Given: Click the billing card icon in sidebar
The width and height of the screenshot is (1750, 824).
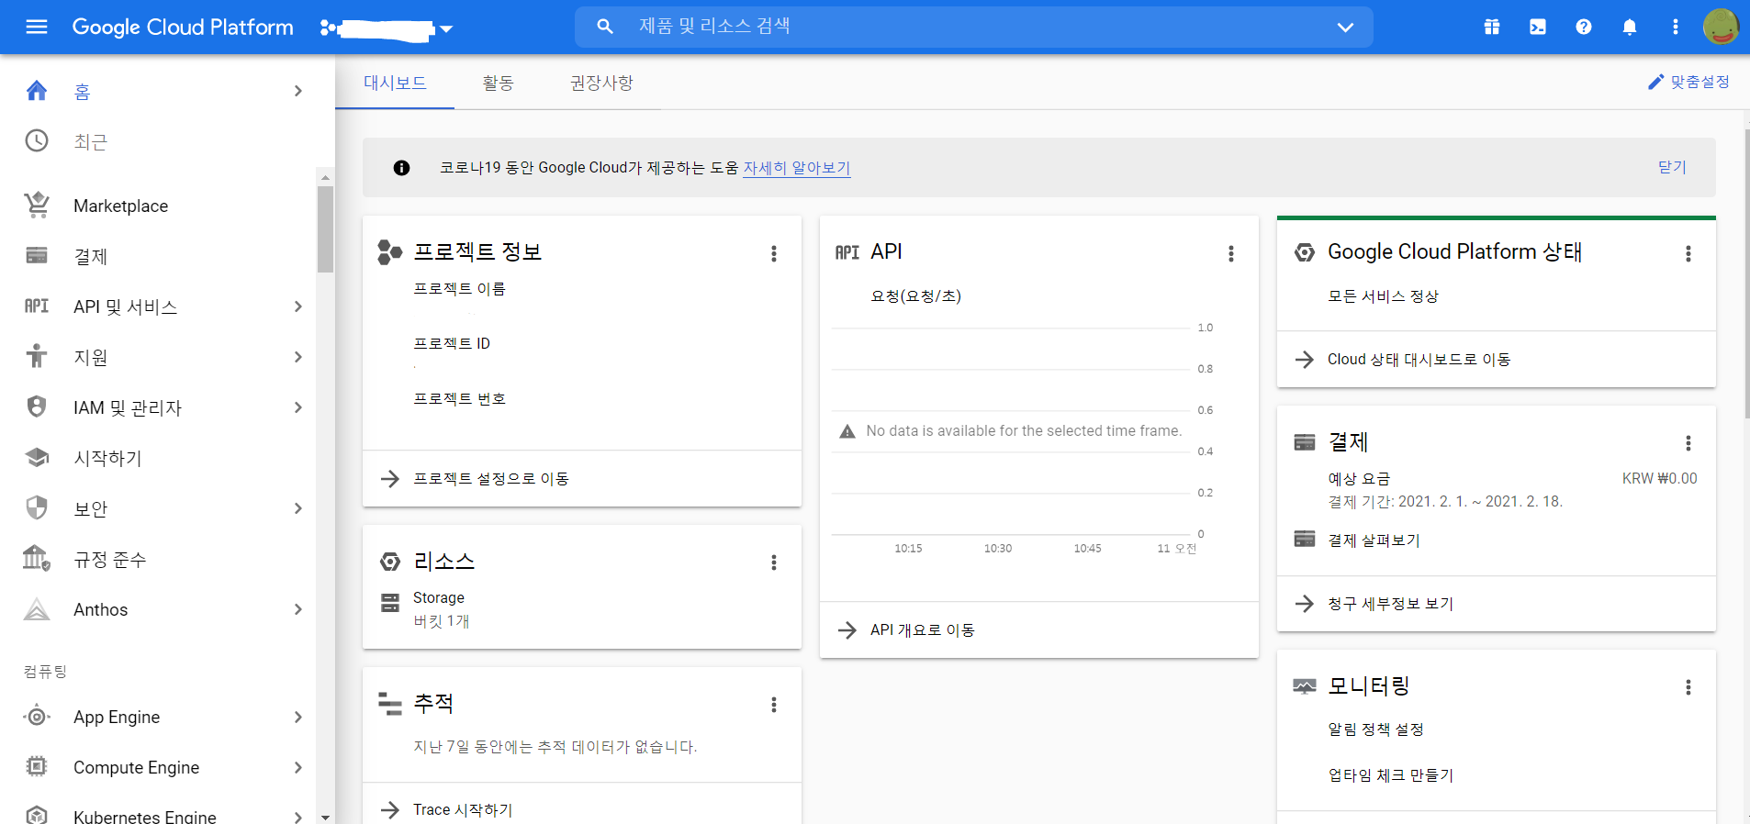Looking at the screenshot, I should (37, 255).
